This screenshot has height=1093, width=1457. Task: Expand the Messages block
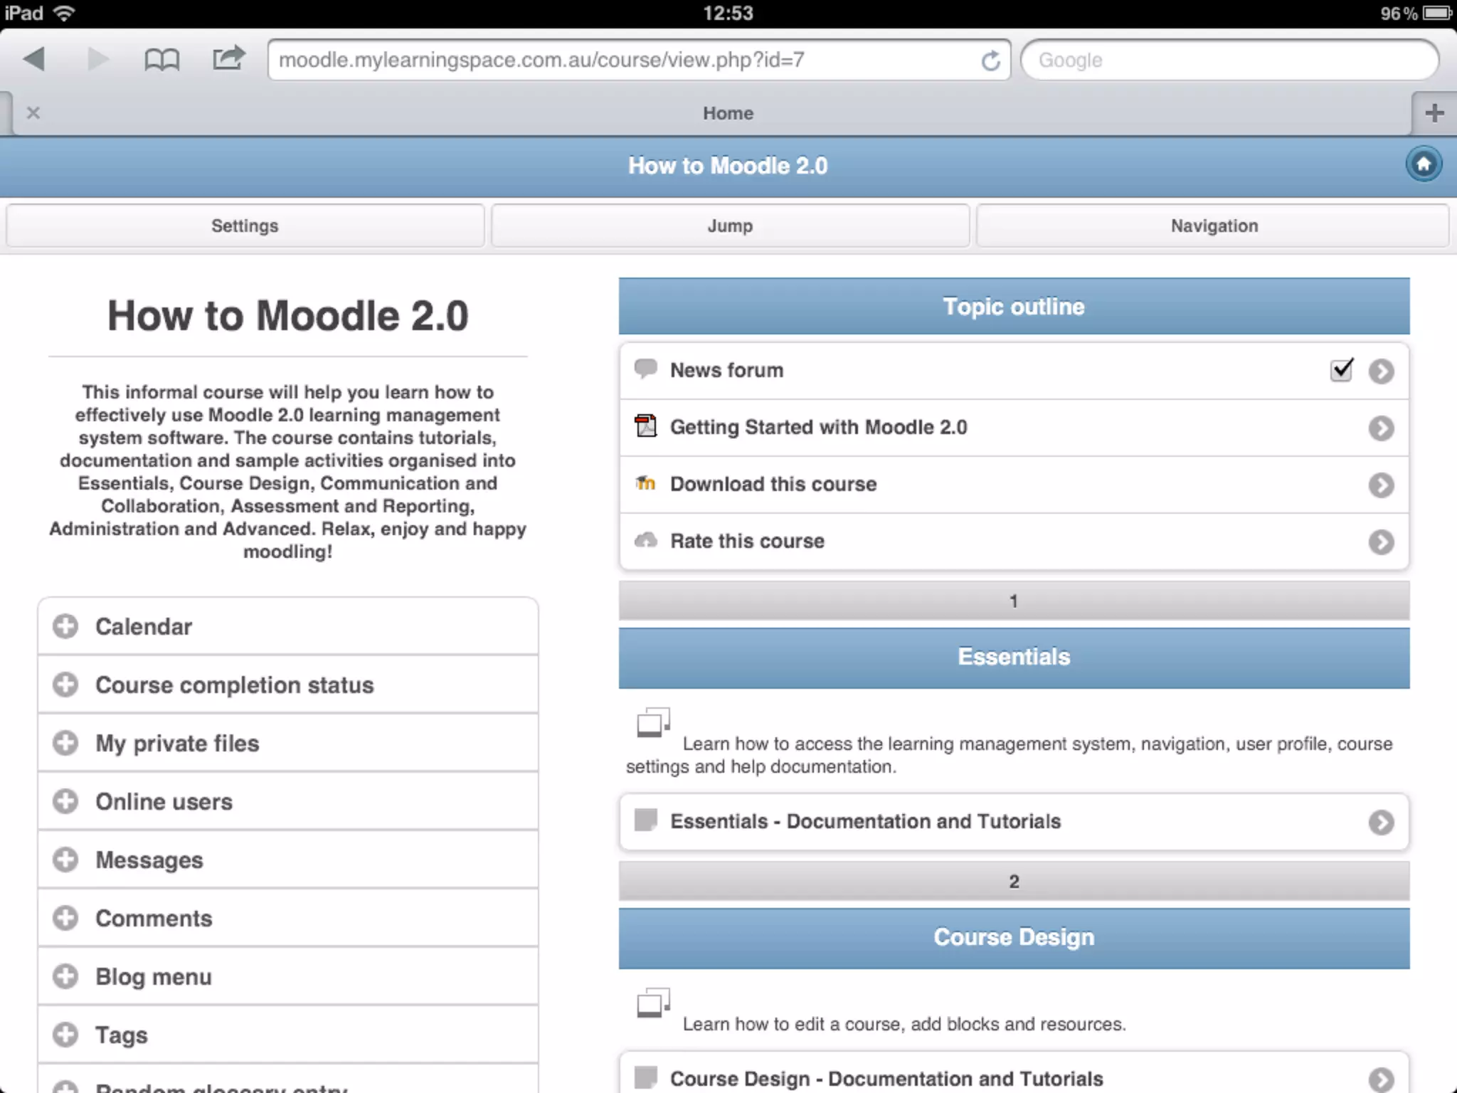65,860
